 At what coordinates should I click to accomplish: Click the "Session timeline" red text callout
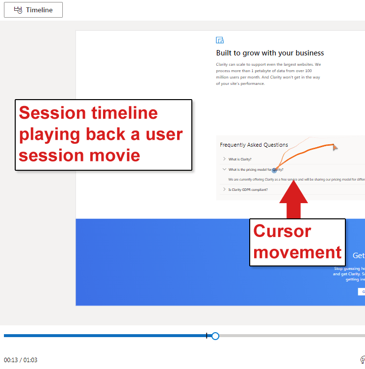coord(103,134)
